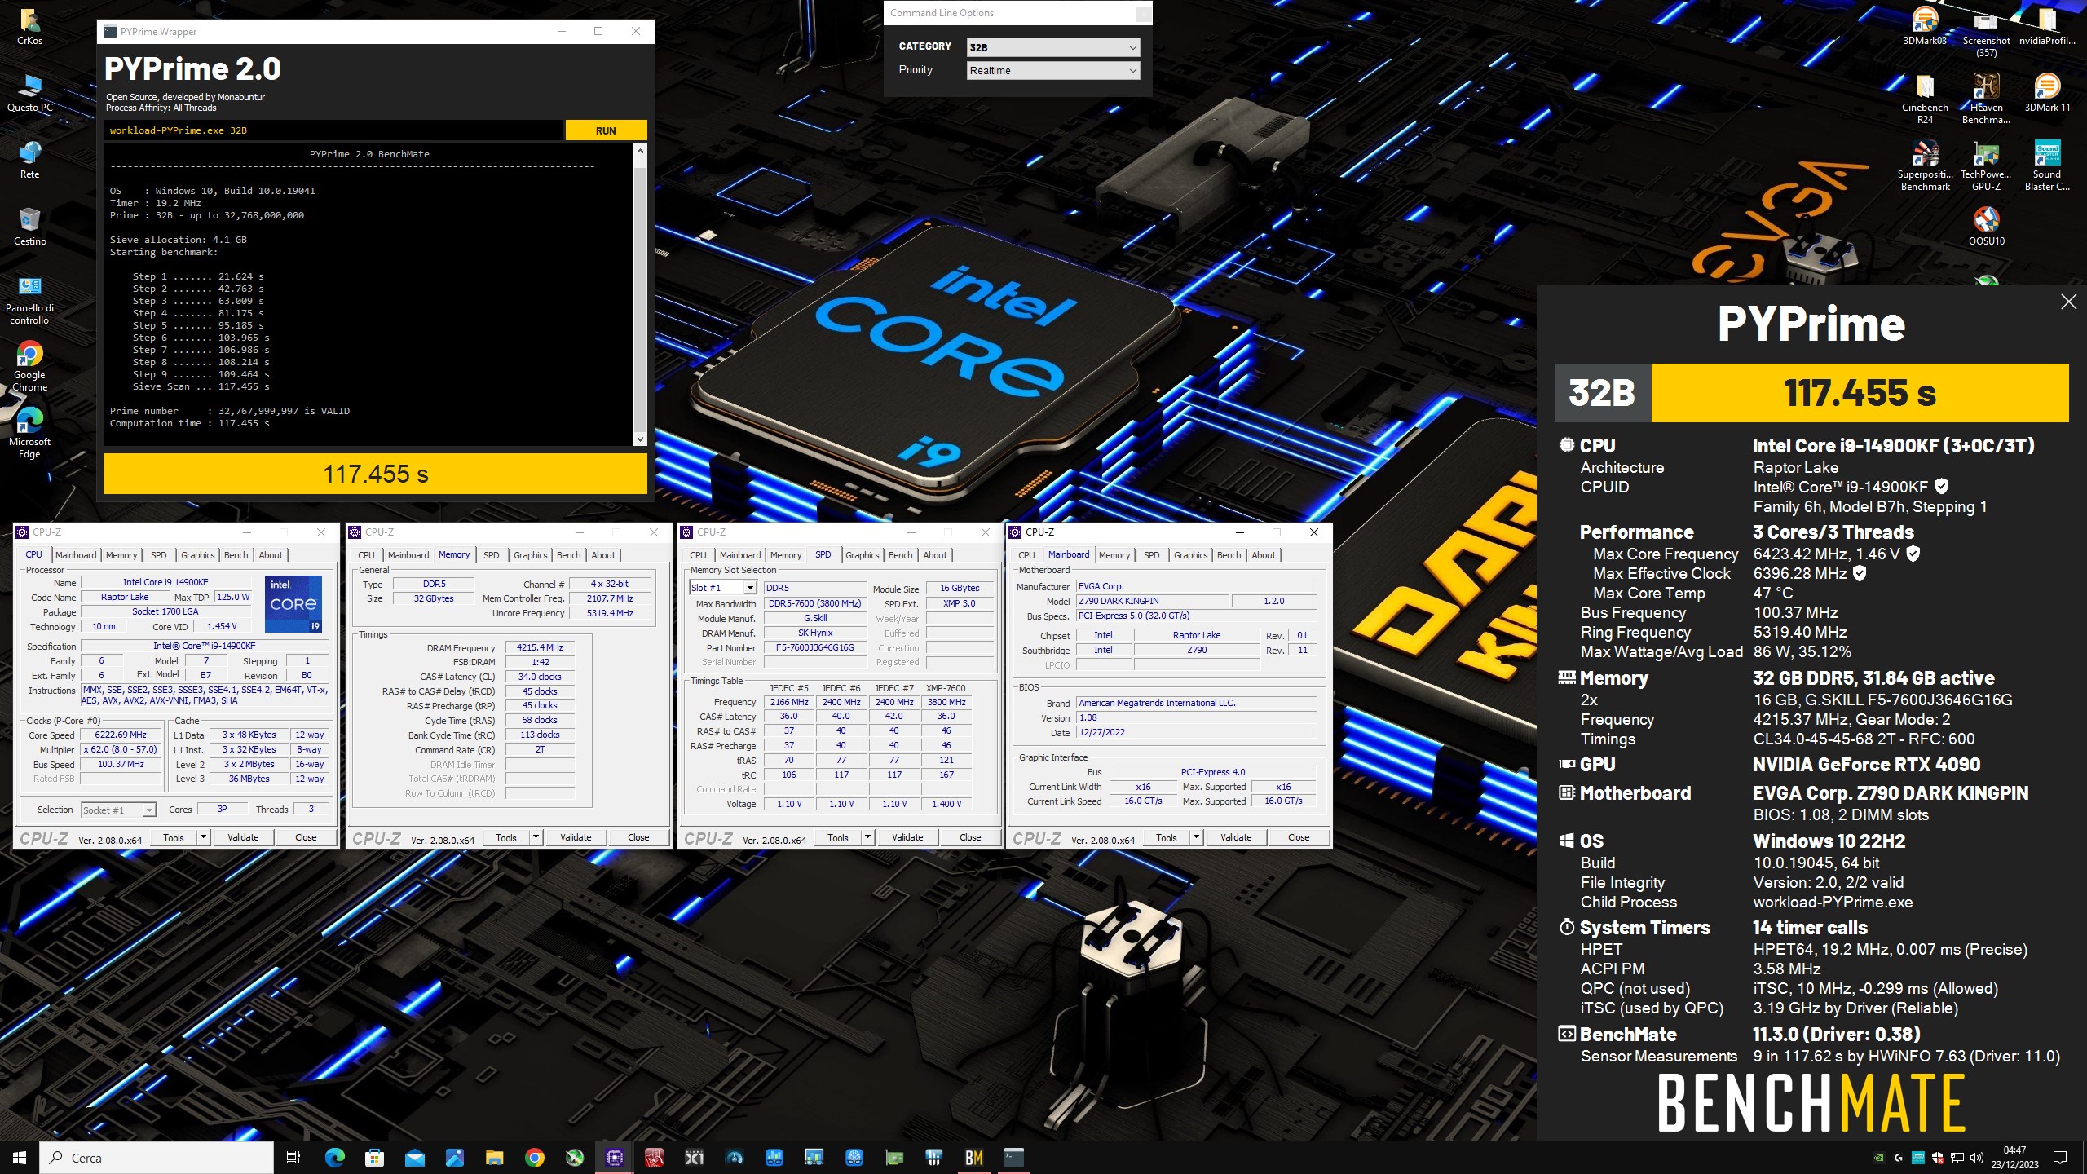Expand Tools arrow in the CPU-Z SPD window
The width and height of the screenshot is (2087, 1174).
pyautogui.click(x=867, y=837)
